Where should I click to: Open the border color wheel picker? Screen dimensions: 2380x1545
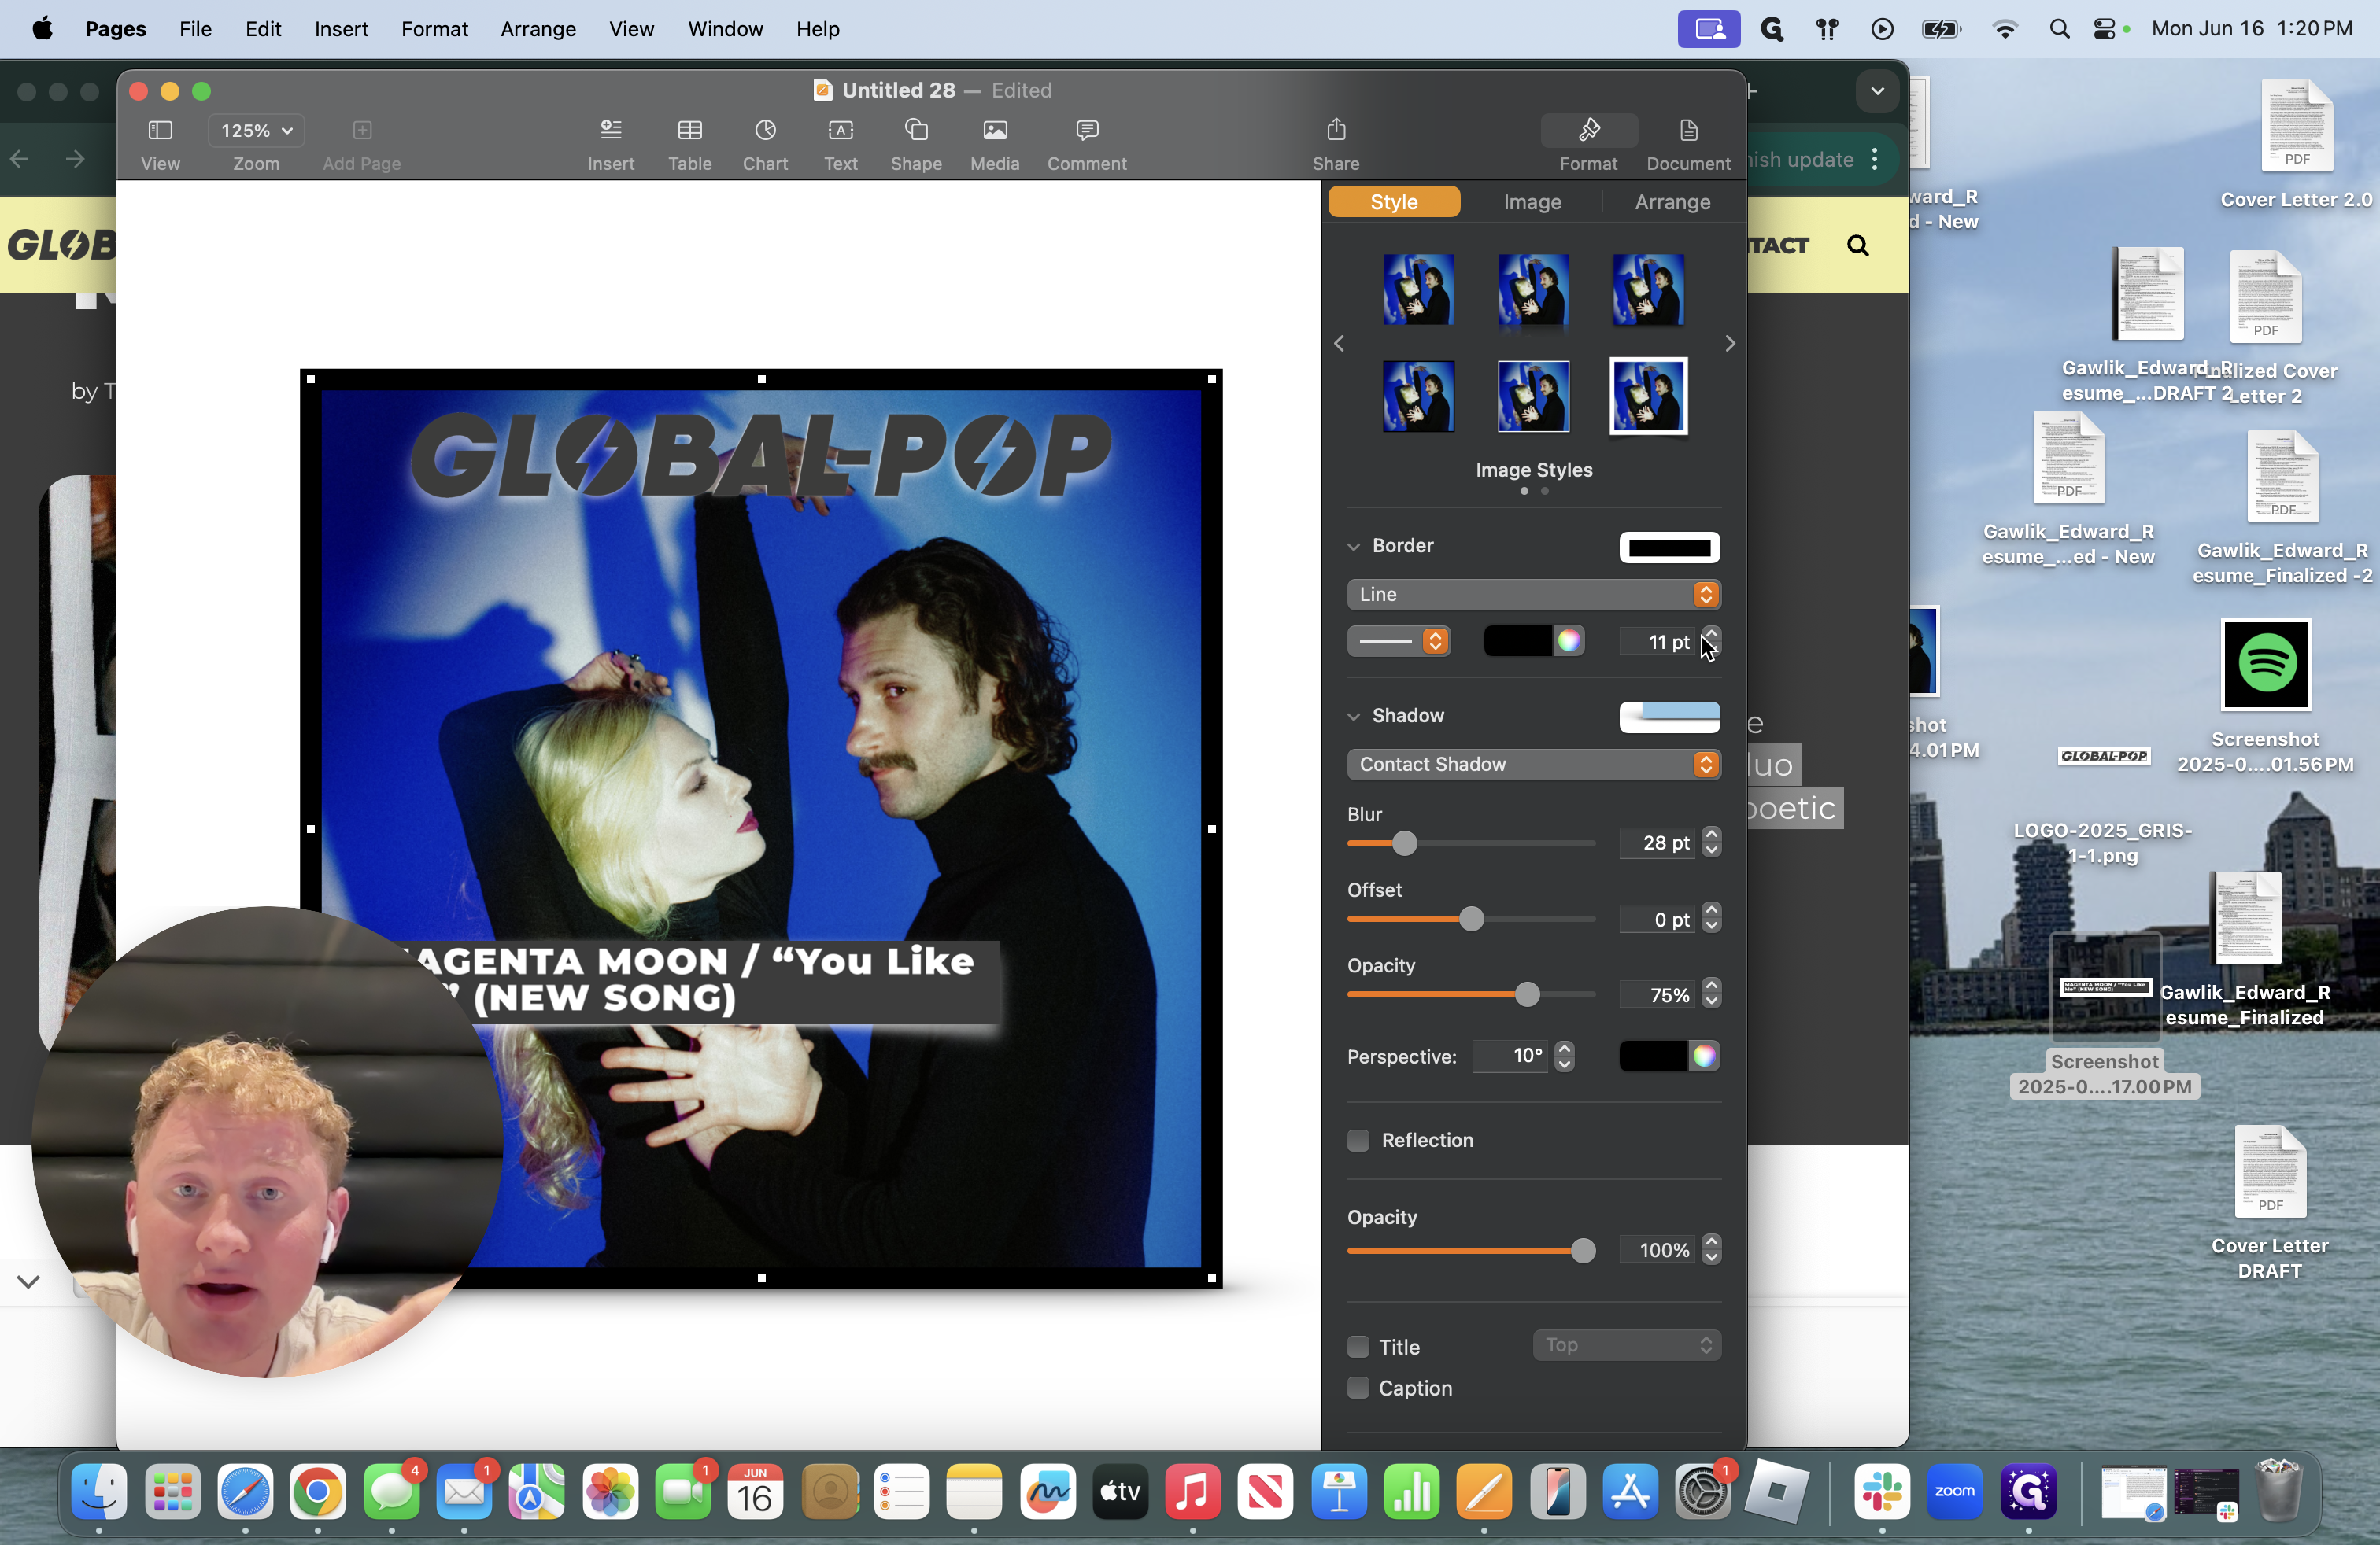coord(1569,642)
